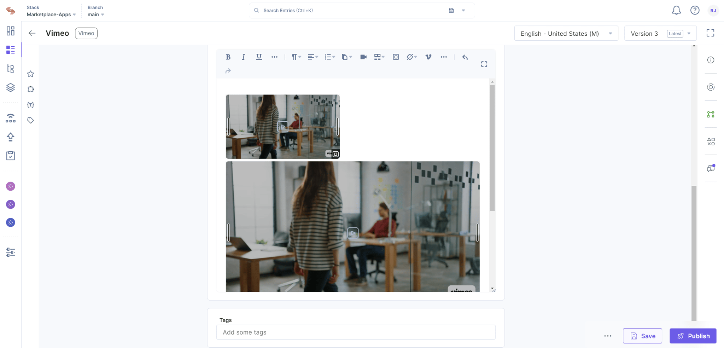The image size is (724, 348).
Task: Toggle bold formatting in editor toolbar
Action: [228, 57]
